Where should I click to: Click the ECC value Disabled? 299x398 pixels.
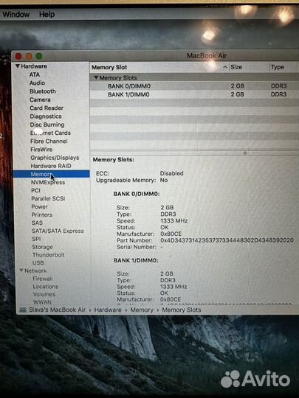(171, 173)
